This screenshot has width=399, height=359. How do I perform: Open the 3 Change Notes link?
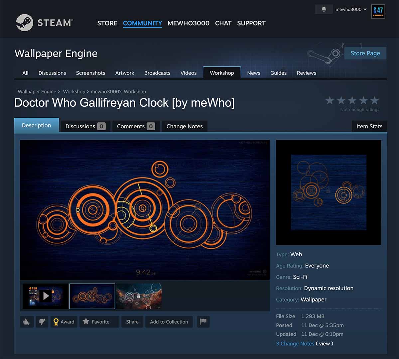tap(295, 344)
